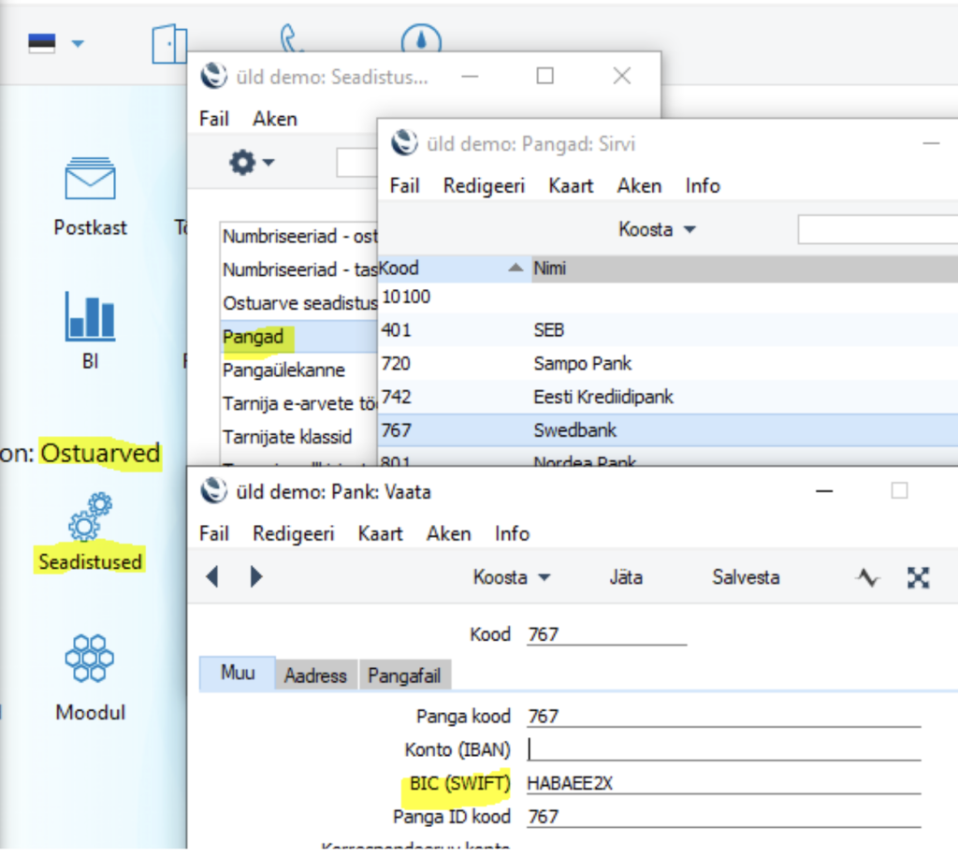Image resolution: width=958 pixels, height=857 pixels.
Task: Click the activity pulse icon
Action: [868, 578]
